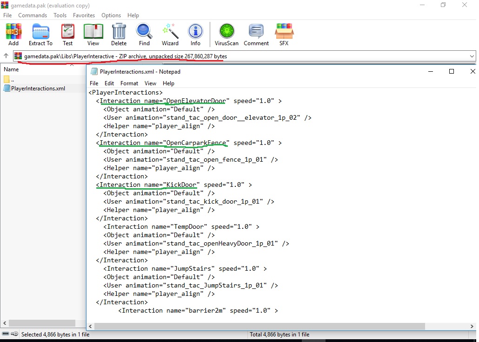Click the stand_tac_kick_door_1p_01 line
The image size is (479, 342).
(189, 202)
